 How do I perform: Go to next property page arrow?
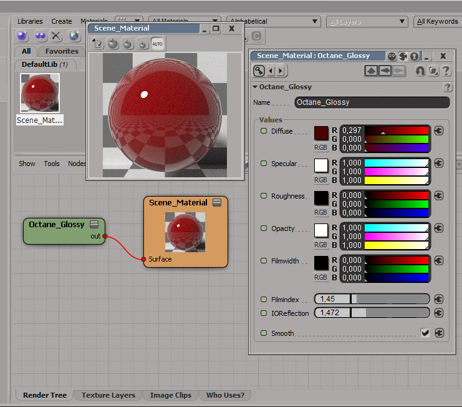[x=281, y=71]
